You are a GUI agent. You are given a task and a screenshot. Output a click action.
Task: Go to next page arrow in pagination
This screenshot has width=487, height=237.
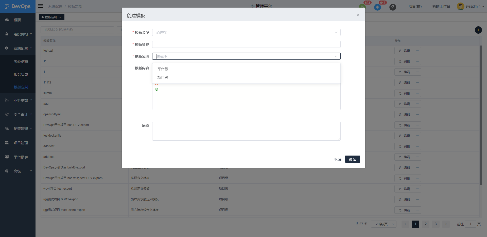click(x=446, y=224)
